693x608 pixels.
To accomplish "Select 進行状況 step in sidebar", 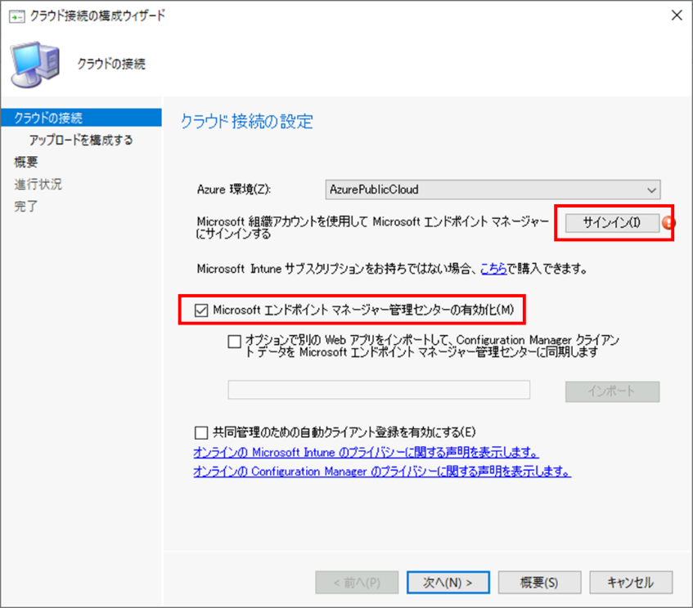I will point(38,184).
